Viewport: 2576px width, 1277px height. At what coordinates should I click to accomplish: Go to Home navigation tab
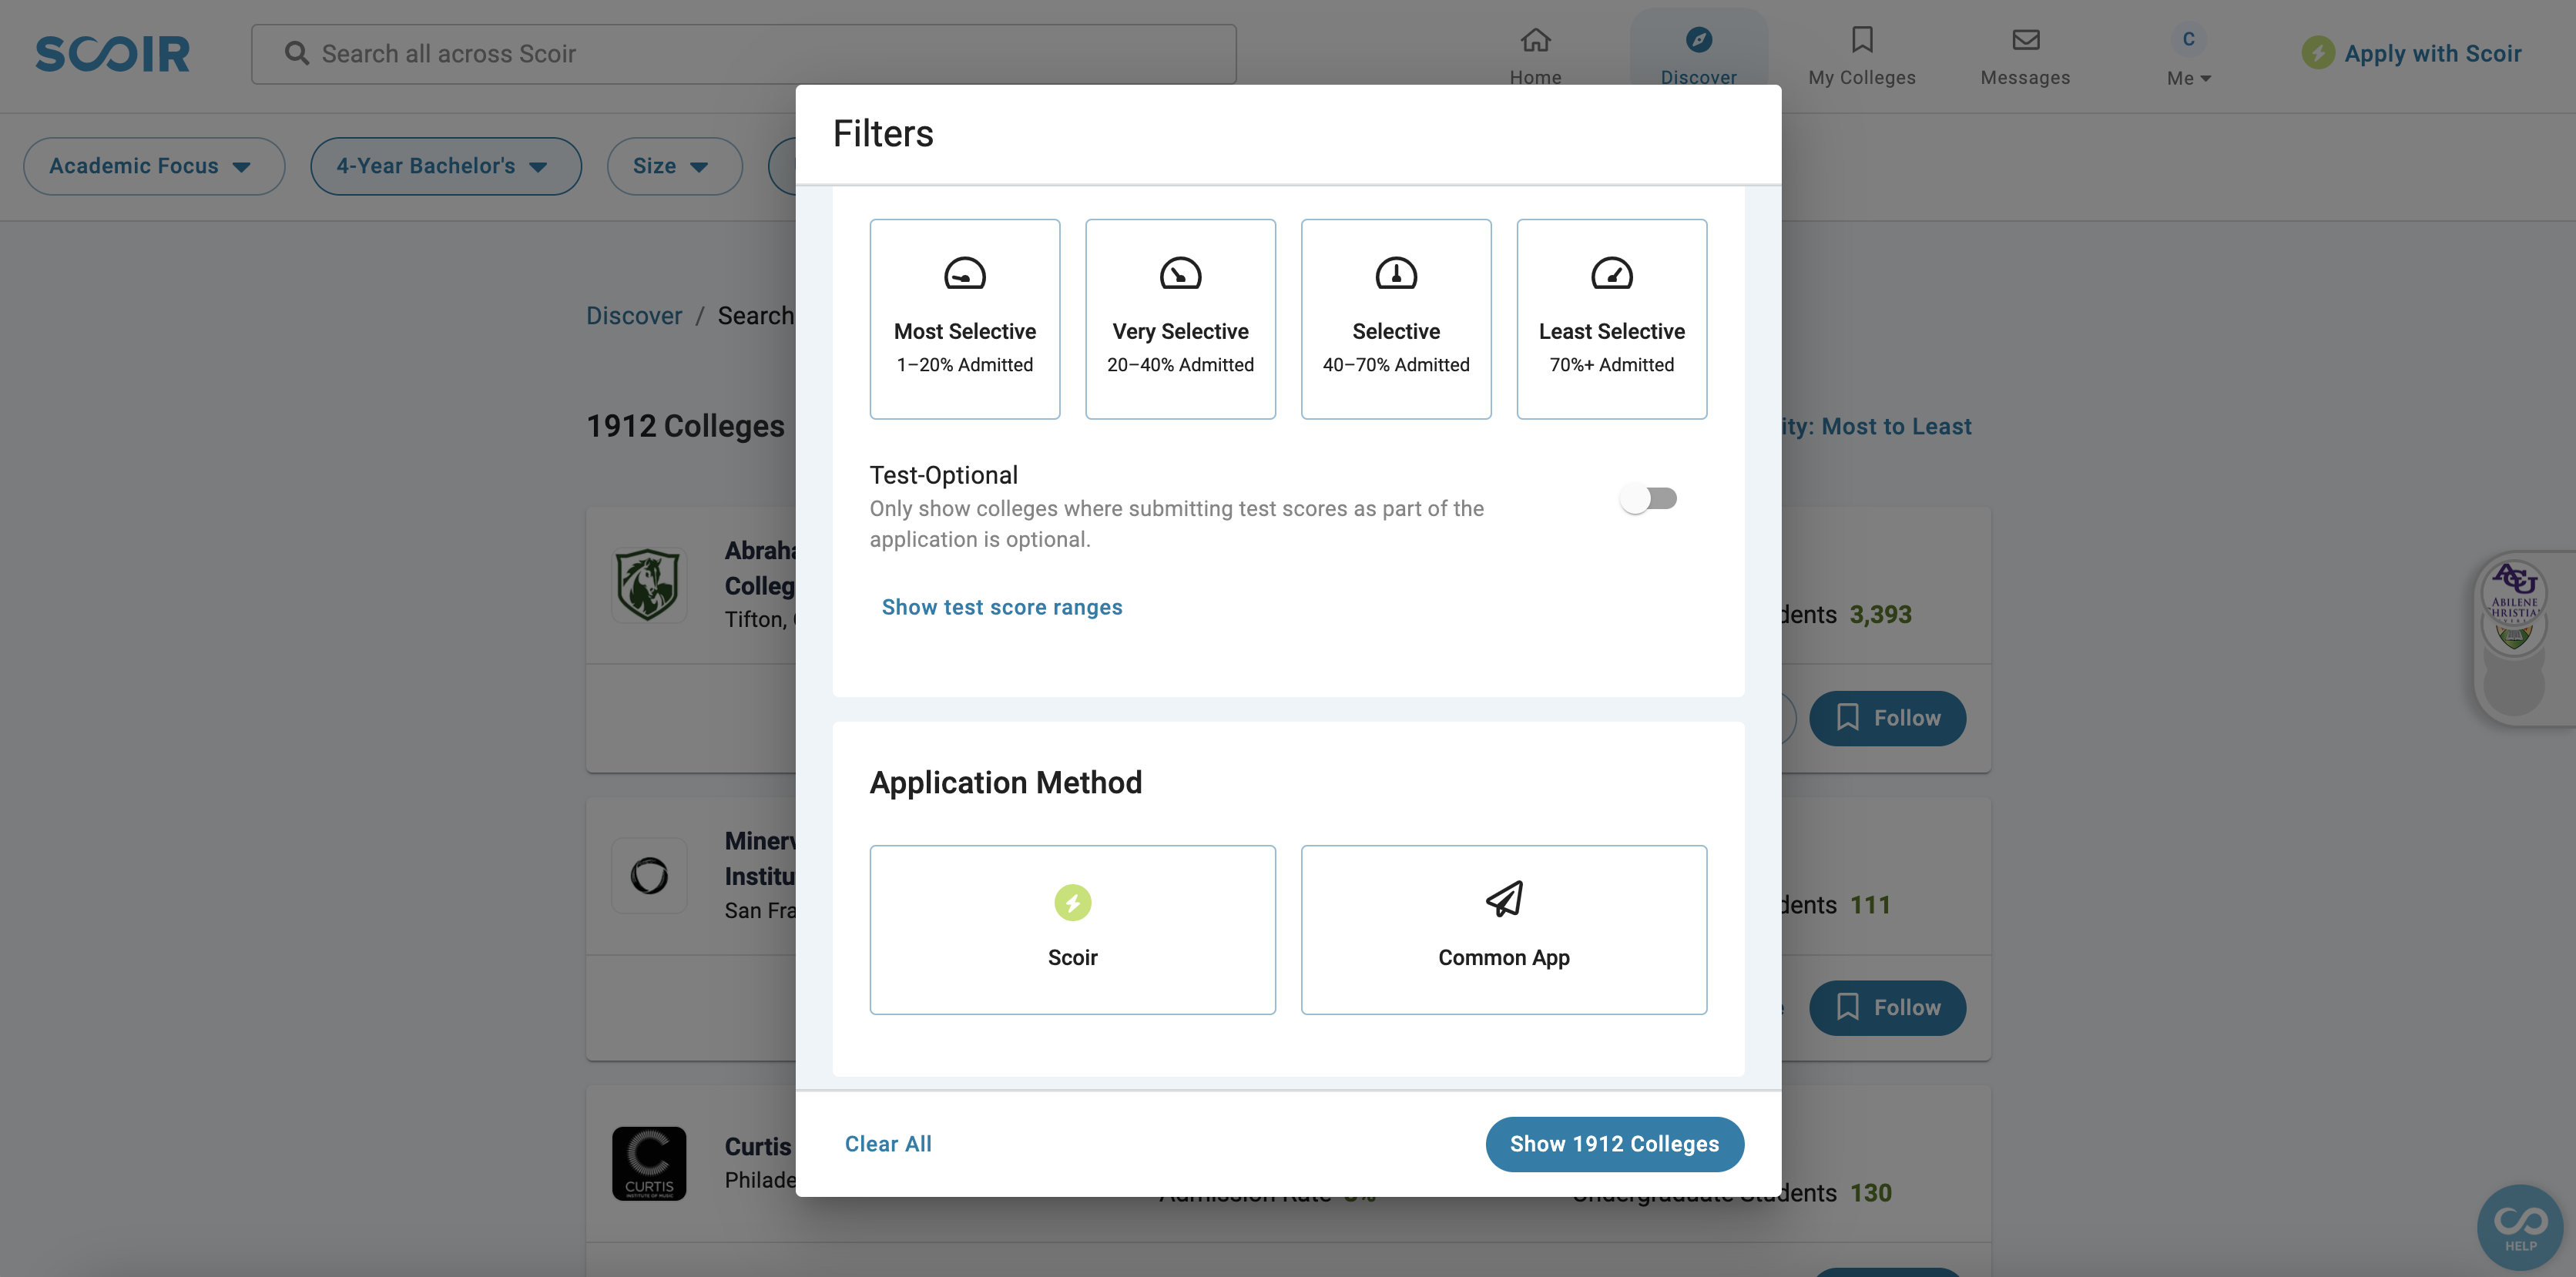(x=1535, y=56)
